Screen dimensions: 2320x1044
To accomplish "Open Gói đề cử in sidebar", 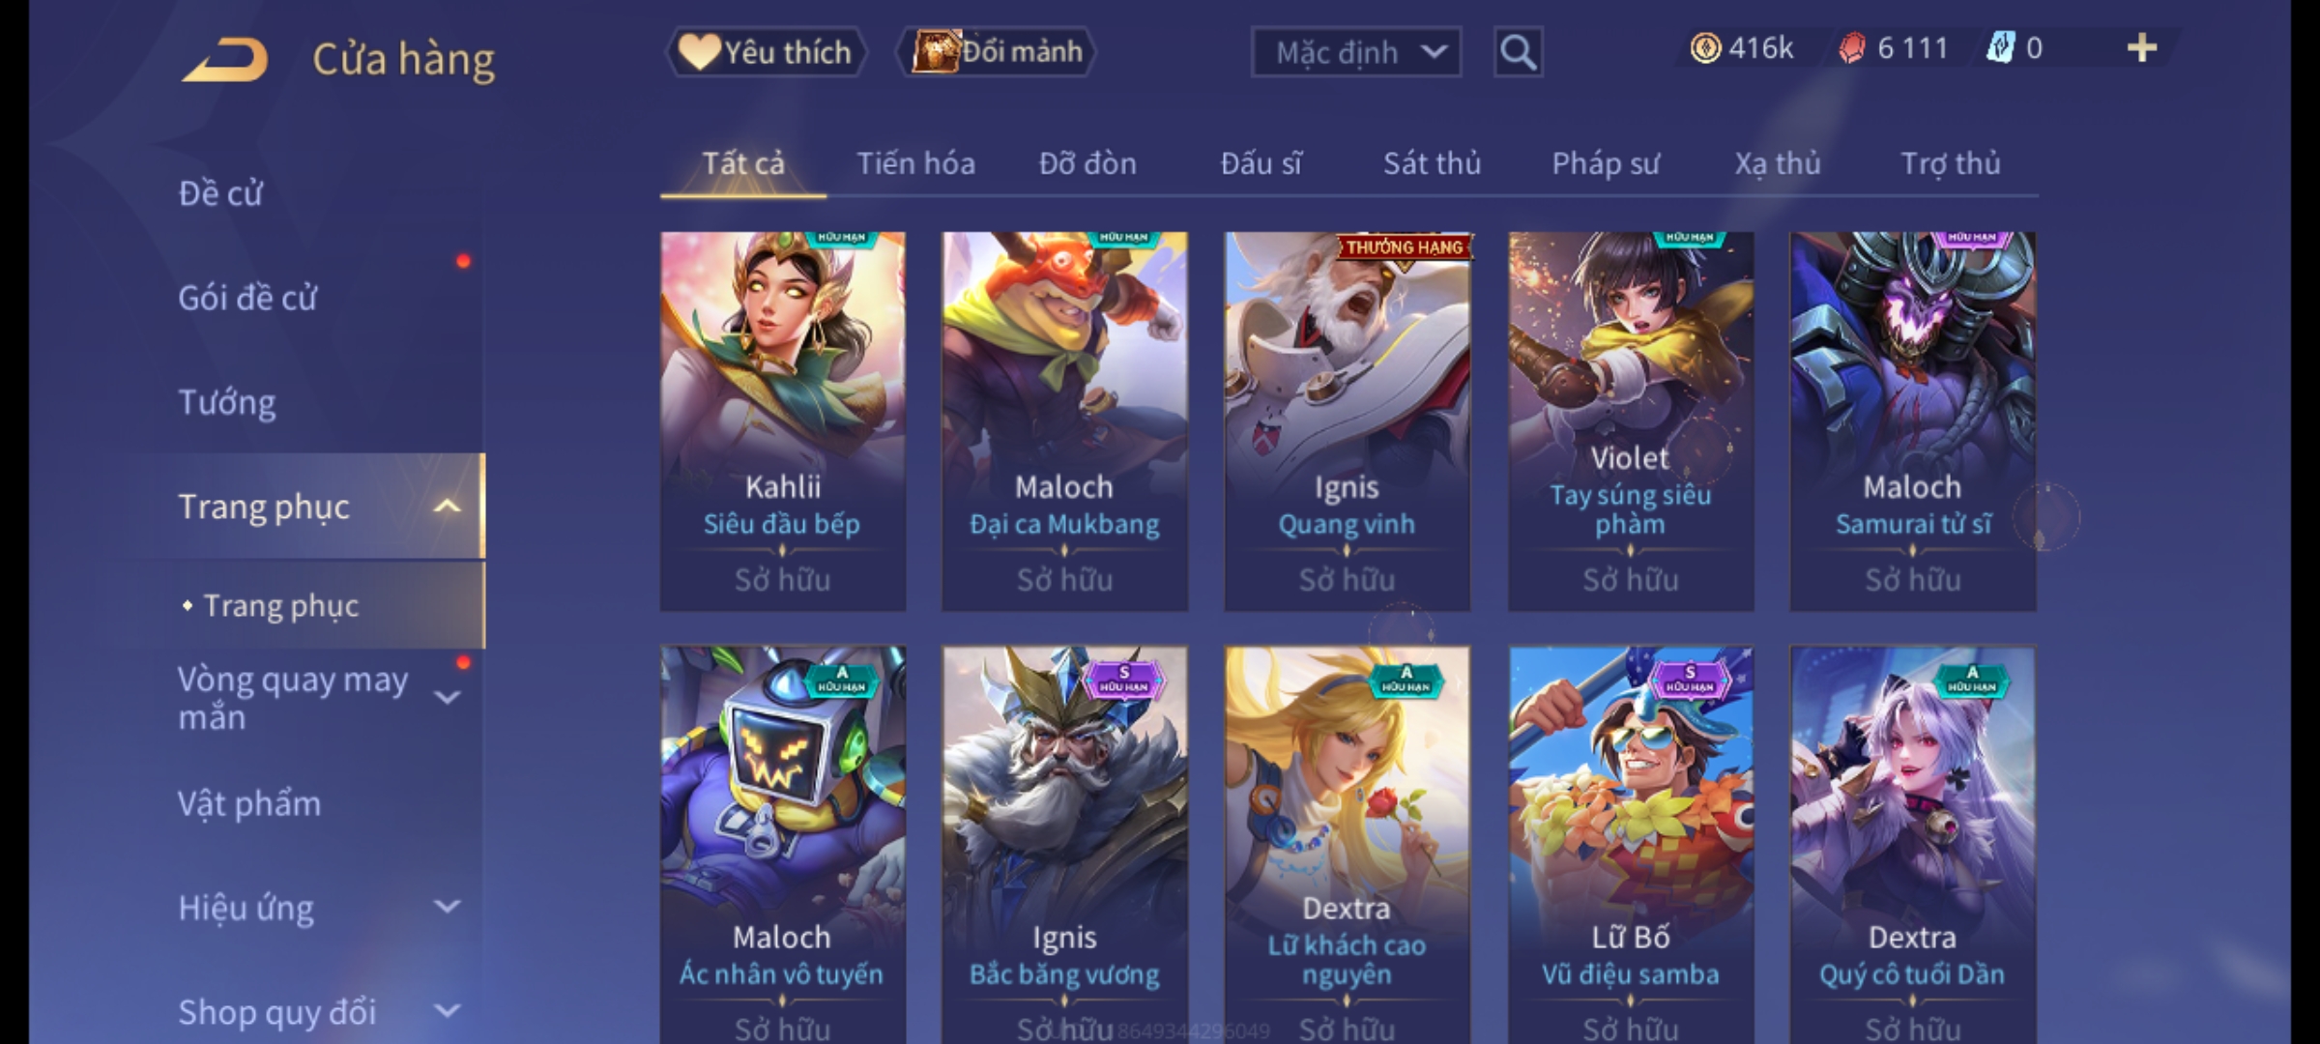I will point(247,298).
